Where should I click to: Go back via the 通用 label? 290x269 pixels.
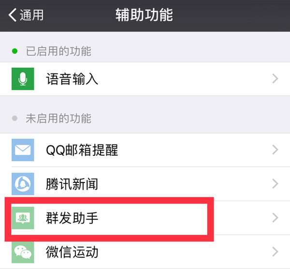pyautogui.click(x=31, y=15)
